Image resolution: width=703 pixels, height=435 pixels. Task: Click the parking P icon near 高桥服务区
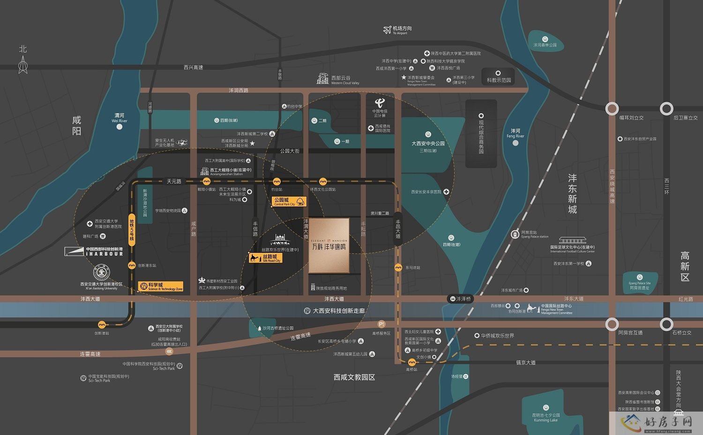[381, 324]
